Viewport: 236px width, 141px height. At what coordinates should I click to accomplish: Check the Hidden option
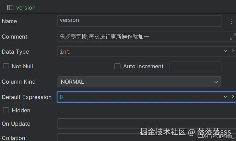tap(6, 110)
